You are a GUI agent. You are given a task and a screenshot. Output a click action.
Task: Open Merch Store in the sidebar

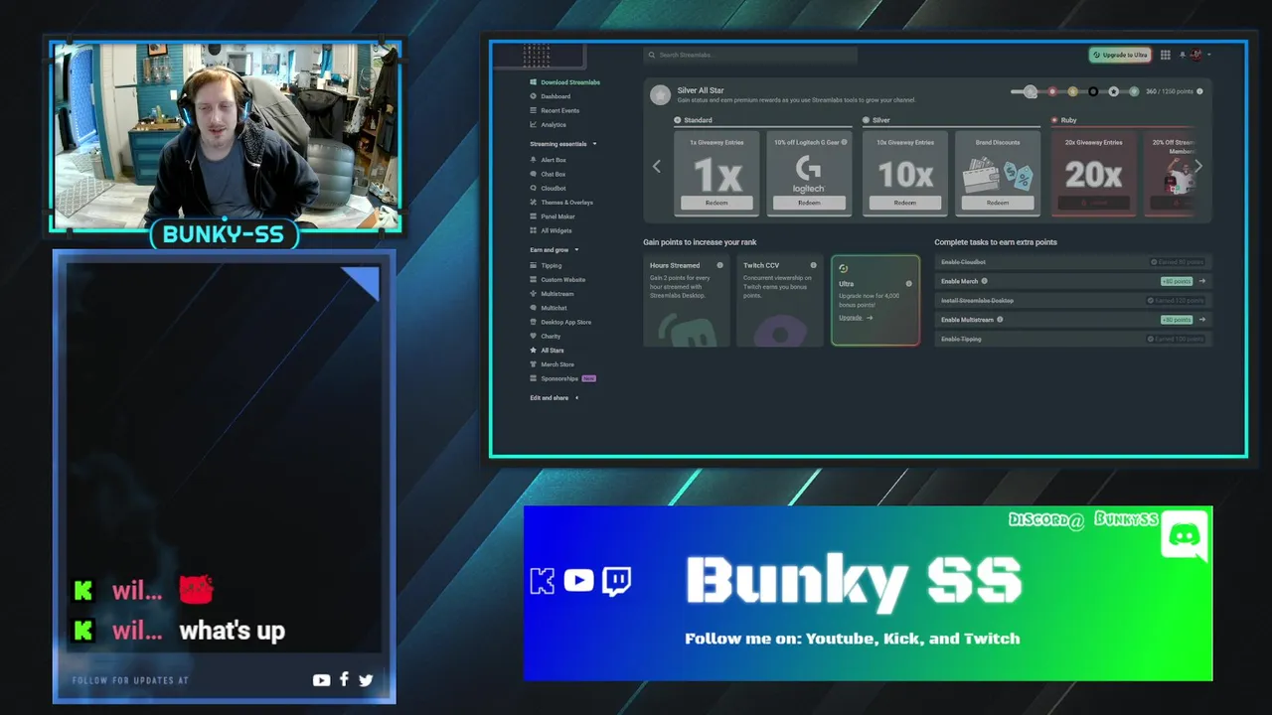coord(552,364)
